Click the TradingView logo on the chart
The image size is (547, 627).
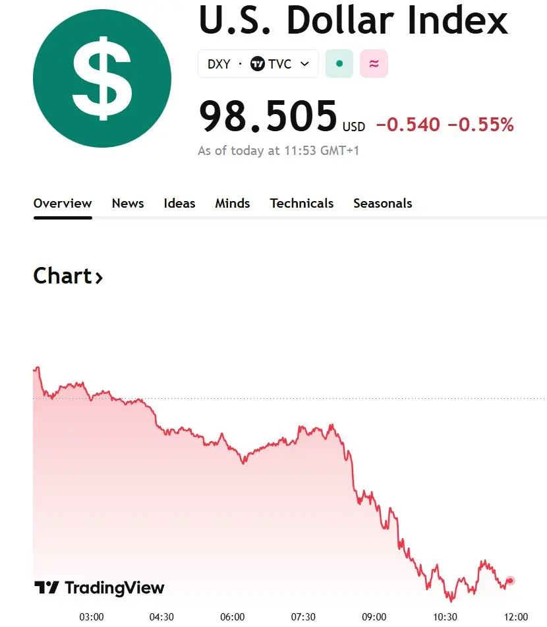click(x=99, y=587)
